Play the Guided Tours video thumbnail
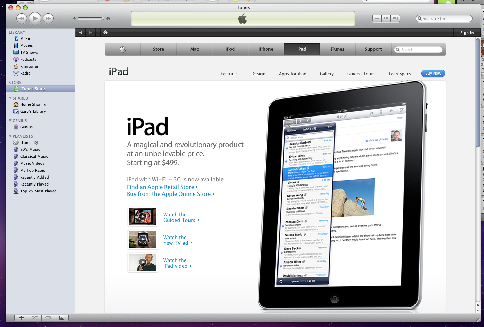This screenshot has width=484, height=327. pyautogui.click(x=143, y=216)
